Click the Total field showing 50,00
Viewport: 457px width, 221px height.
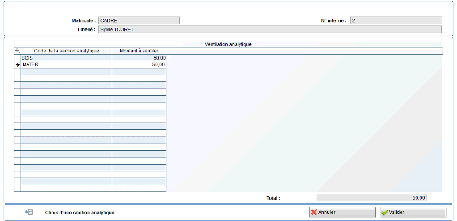372,198
